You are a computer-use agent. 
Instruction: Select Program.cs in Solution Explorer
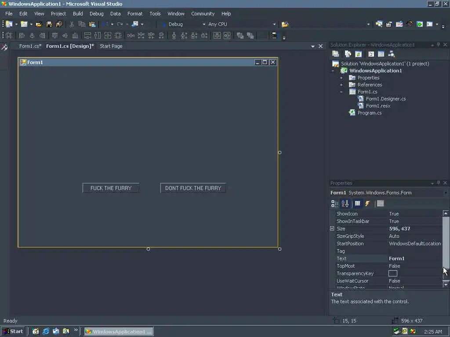click(x=370, y=113)
